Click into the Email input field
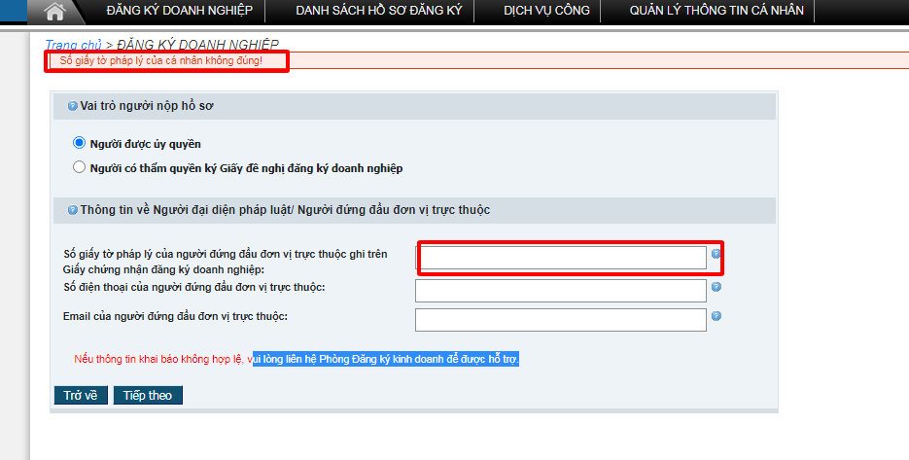Screen dimensions: 909x460 coord(561,320)
